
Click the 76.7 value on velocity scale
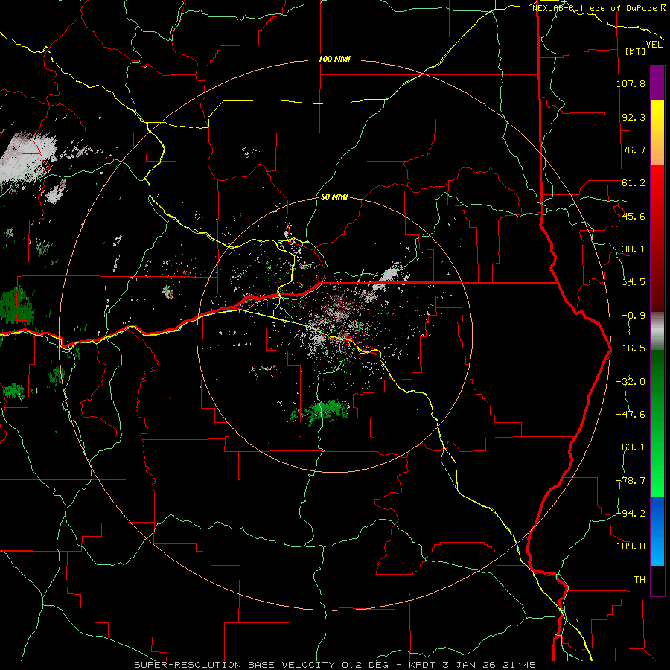pos(634,150)
